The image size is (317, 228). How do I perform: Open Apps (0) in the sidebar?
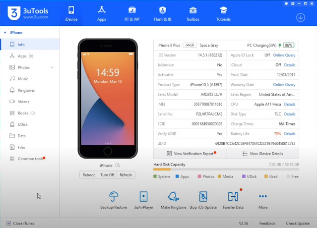[30, 56]
